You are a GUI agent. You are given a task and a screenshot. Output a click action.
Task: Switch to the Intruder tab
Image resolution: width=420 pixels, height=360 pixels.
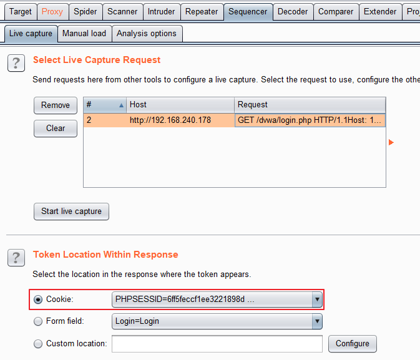click(x=161, y=12)
